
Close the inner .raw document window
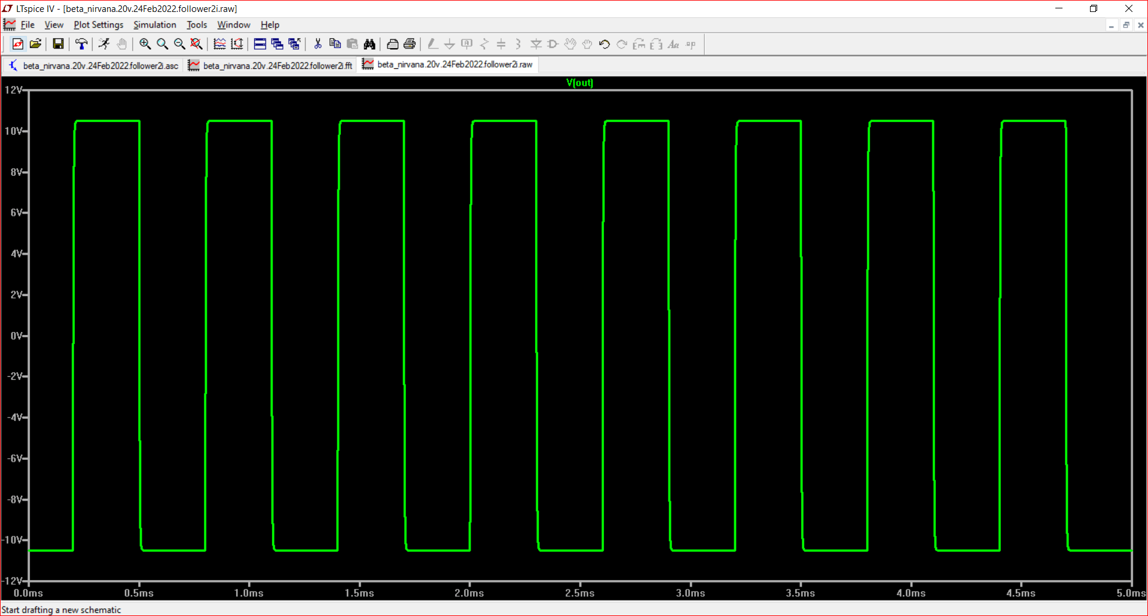(x=1140, y=25)
